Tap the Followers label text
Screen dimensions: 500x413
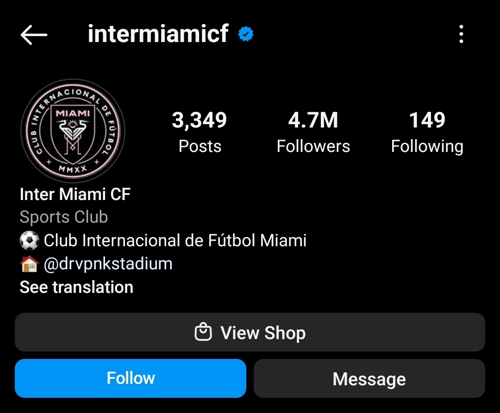coord(313,146)
